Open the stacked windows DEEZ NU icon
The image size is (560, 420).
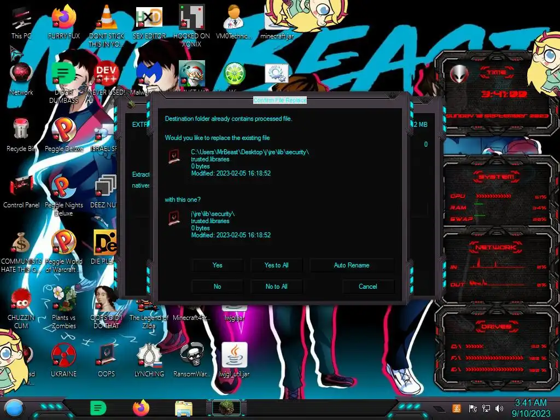point(104,191)
